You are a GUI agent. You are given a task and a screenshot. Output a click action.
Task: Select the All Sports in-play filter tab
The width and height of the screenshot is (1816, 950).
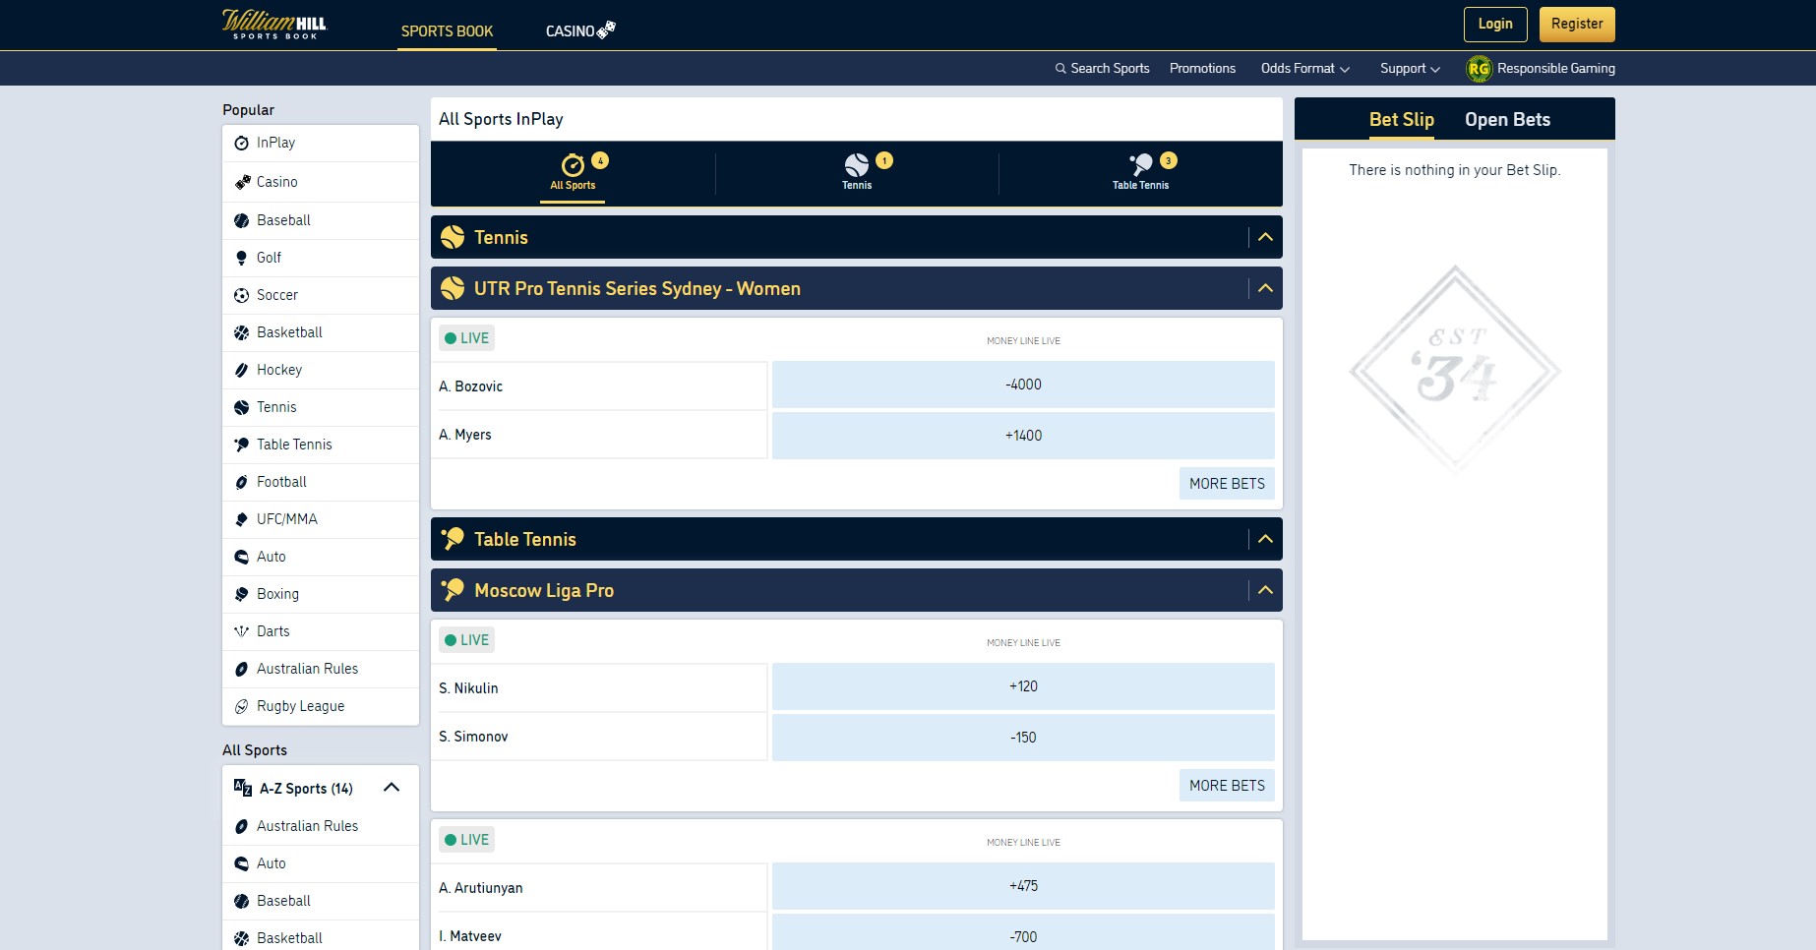[x=573, y=173]
